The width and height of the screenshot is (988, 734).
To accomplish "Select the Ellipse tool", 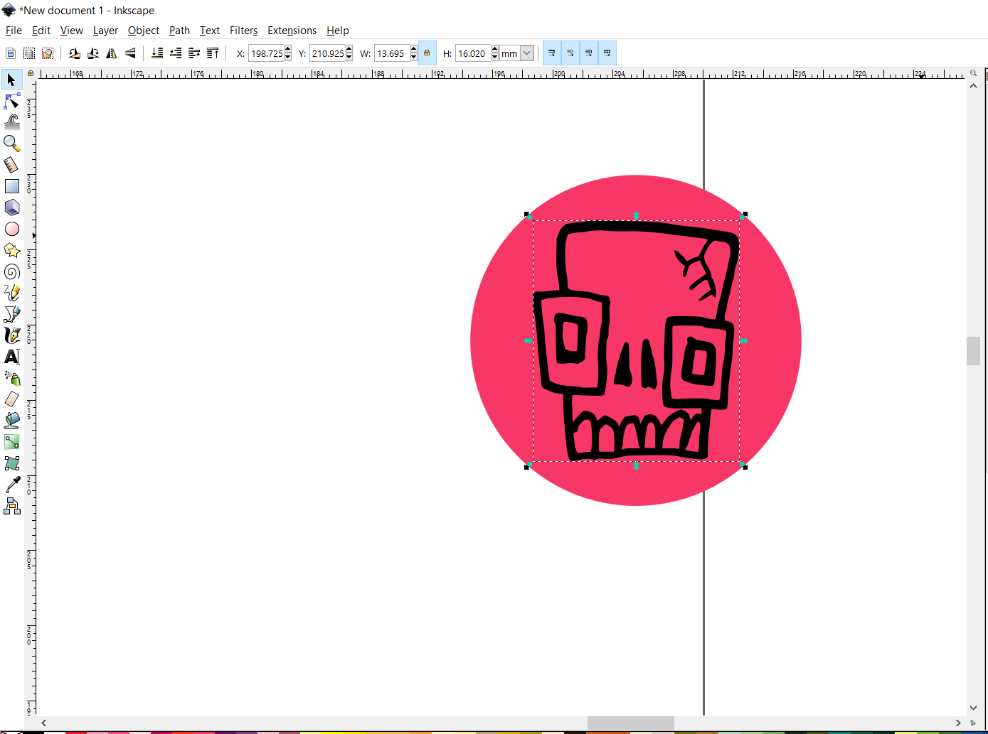I will point(11,228).
